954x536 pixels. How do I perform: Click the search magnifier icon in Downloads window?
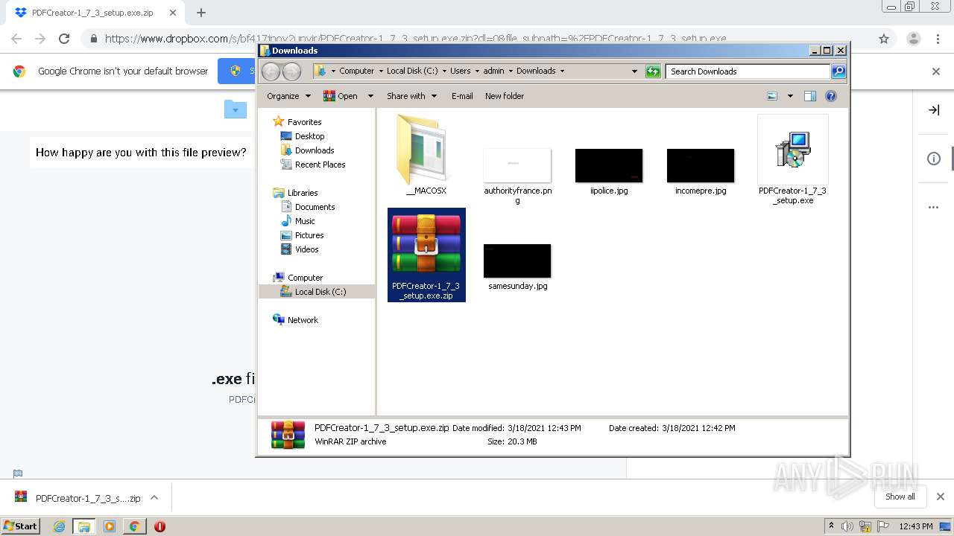(838, 71)
